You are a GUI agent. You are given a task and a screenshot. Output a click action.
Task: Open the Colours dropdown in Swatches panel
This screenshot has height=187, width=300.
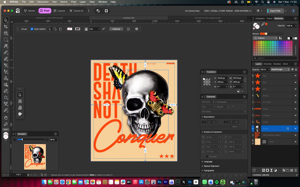(265, 38)
